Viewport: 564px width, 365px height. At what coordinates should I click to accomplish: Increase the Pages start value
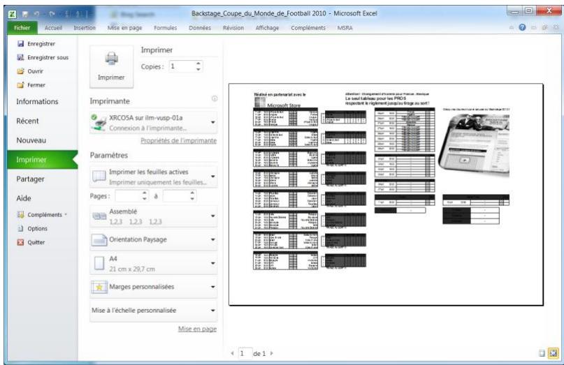(x=144, y=193)
